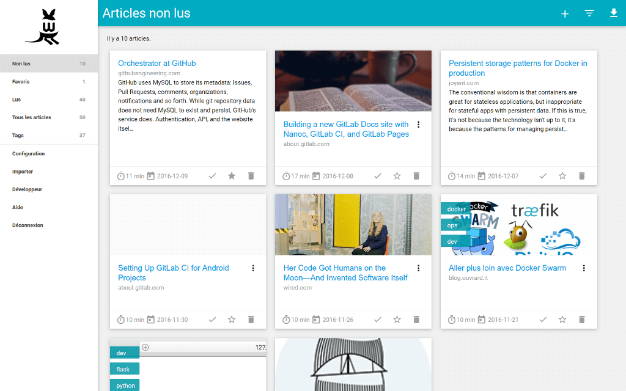Mark Setting Up GitLab CI article as read

pyautogui.click(x=212, y=320)
